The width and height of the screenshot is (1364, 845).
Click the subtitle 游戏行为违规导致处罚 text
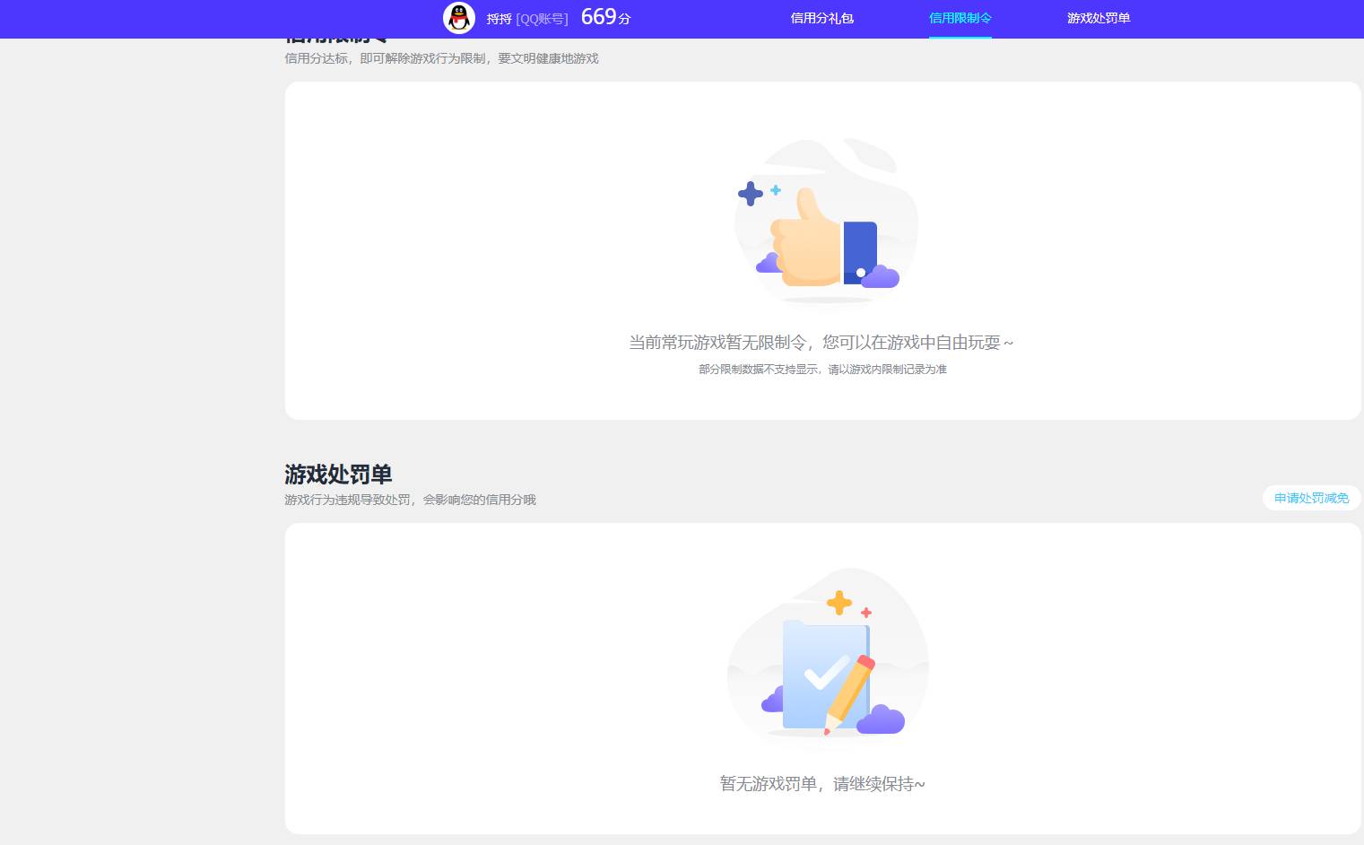(410, 500)
